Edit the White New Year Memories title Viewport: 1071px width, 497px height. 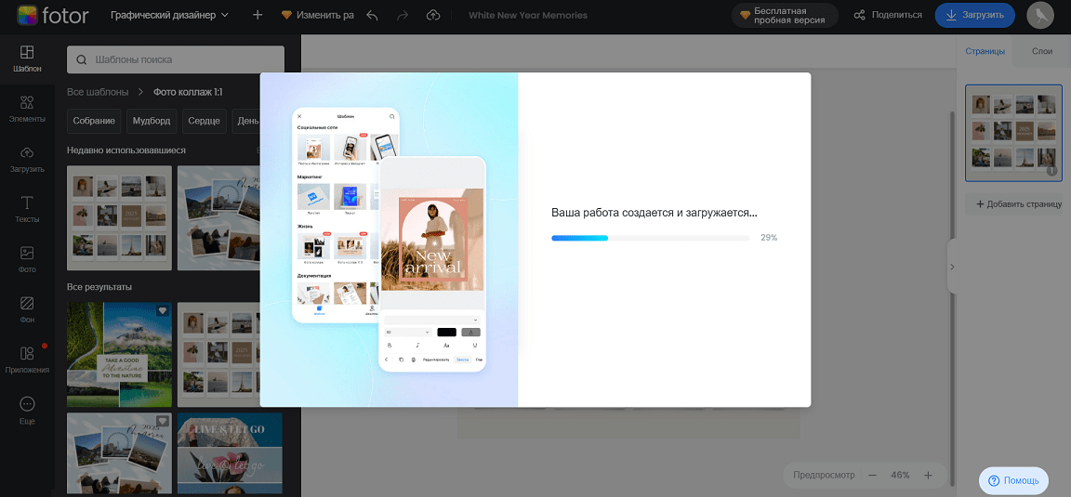(x=527, y=15)
